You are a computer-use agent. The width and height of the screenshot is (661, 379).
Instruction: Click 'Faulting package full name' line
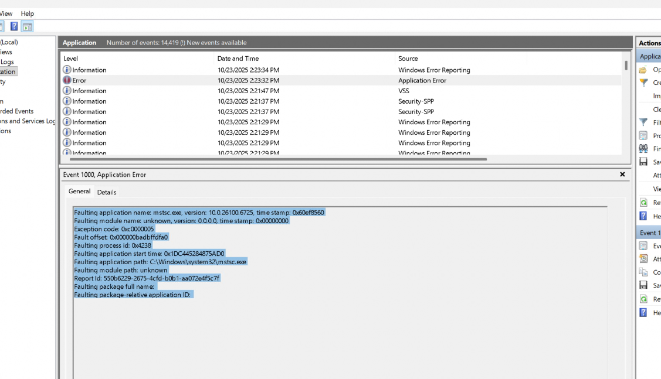(115, 287)
